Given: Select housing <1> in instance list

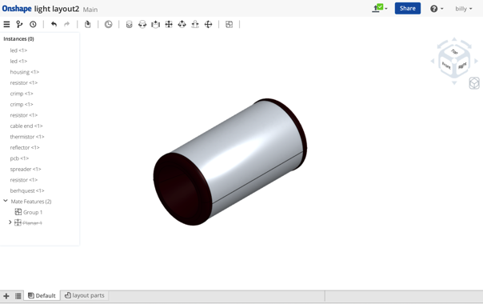Looking at the screenshot, I should click(24, 72).
